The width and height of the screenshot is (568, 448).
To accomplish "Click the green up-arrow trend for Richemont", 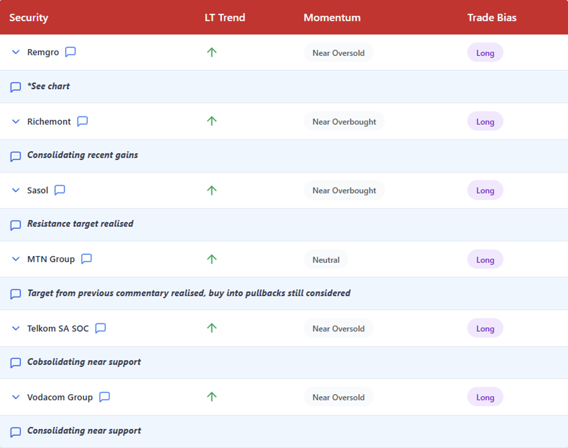I will pyautogui.click(x=212, y=121).
